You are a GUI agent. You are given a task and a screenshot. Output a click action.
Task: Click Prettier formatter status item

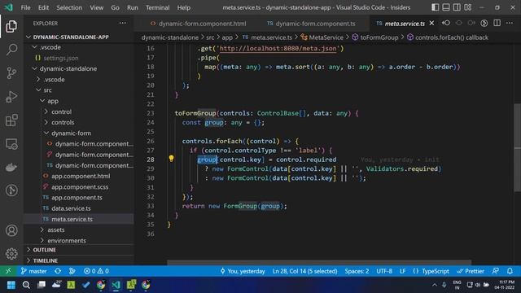[x=471, y=271]
